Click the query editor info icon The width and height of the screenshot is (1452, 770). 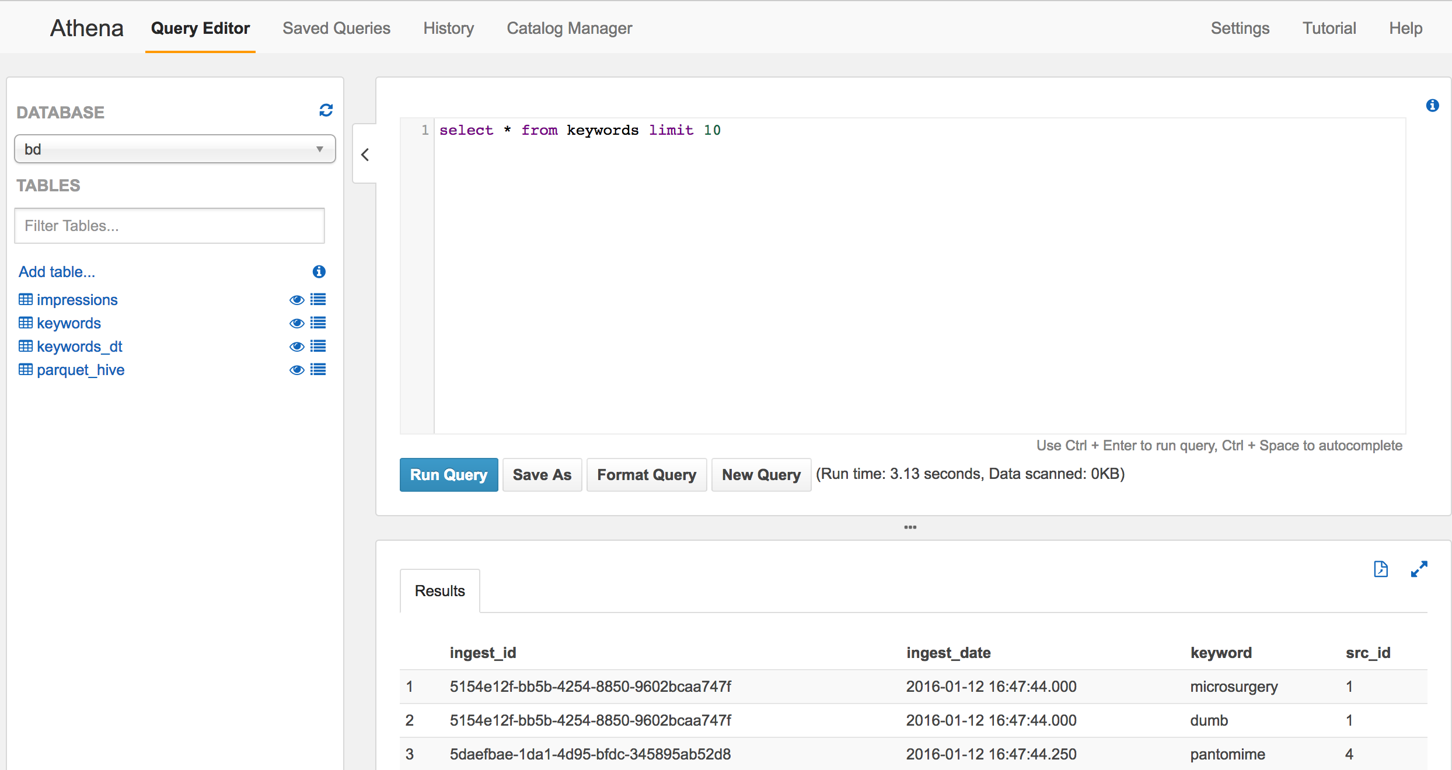(1432, 106)
